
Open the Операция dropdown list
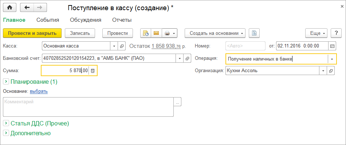[332, 59]
